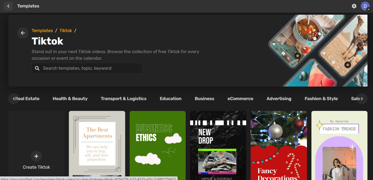Click the Templates breadcrumb link
The height and width of the screenshot is (180, 373).
tap(42, 31)
